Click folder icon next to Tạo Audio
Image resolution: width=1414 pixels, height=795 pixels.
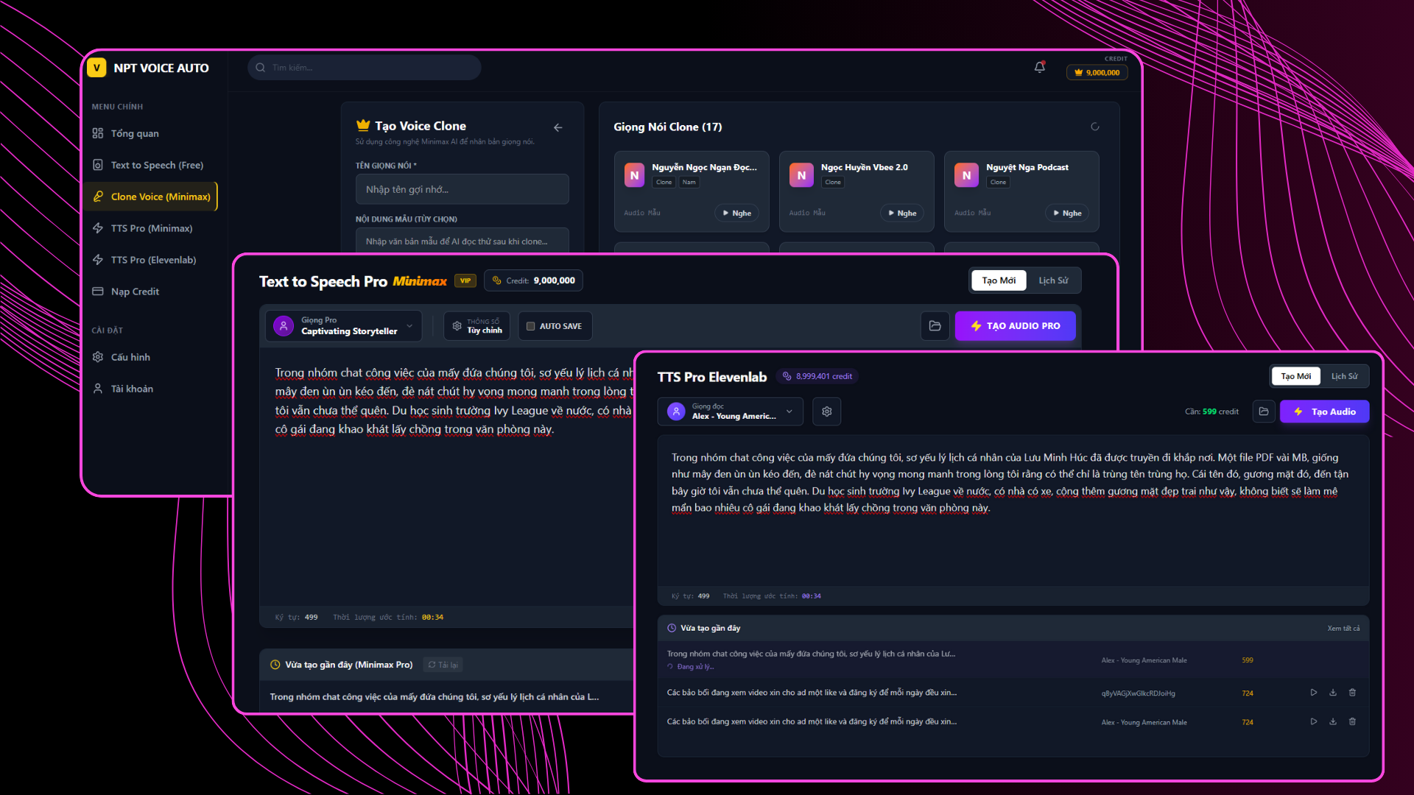tap(1264, 411)
